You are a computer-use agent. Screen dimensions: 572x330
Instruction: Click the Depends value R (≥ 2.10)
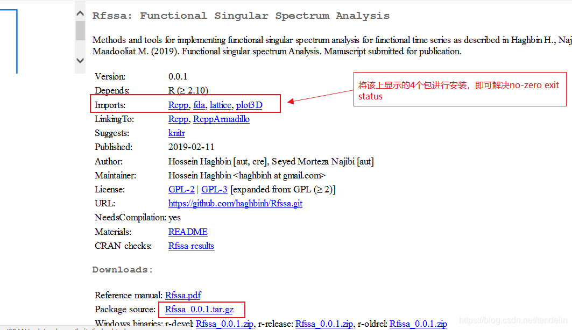(188, 90)
